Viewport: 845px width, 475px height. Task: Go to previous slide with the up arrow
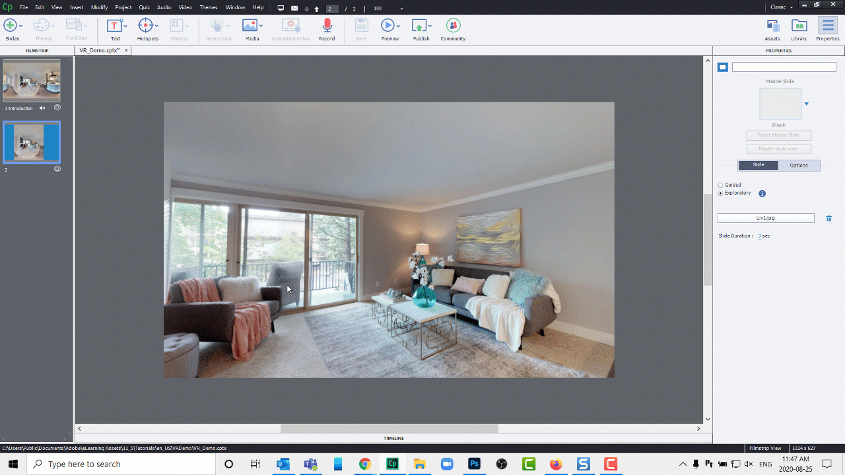coord(317,9)
